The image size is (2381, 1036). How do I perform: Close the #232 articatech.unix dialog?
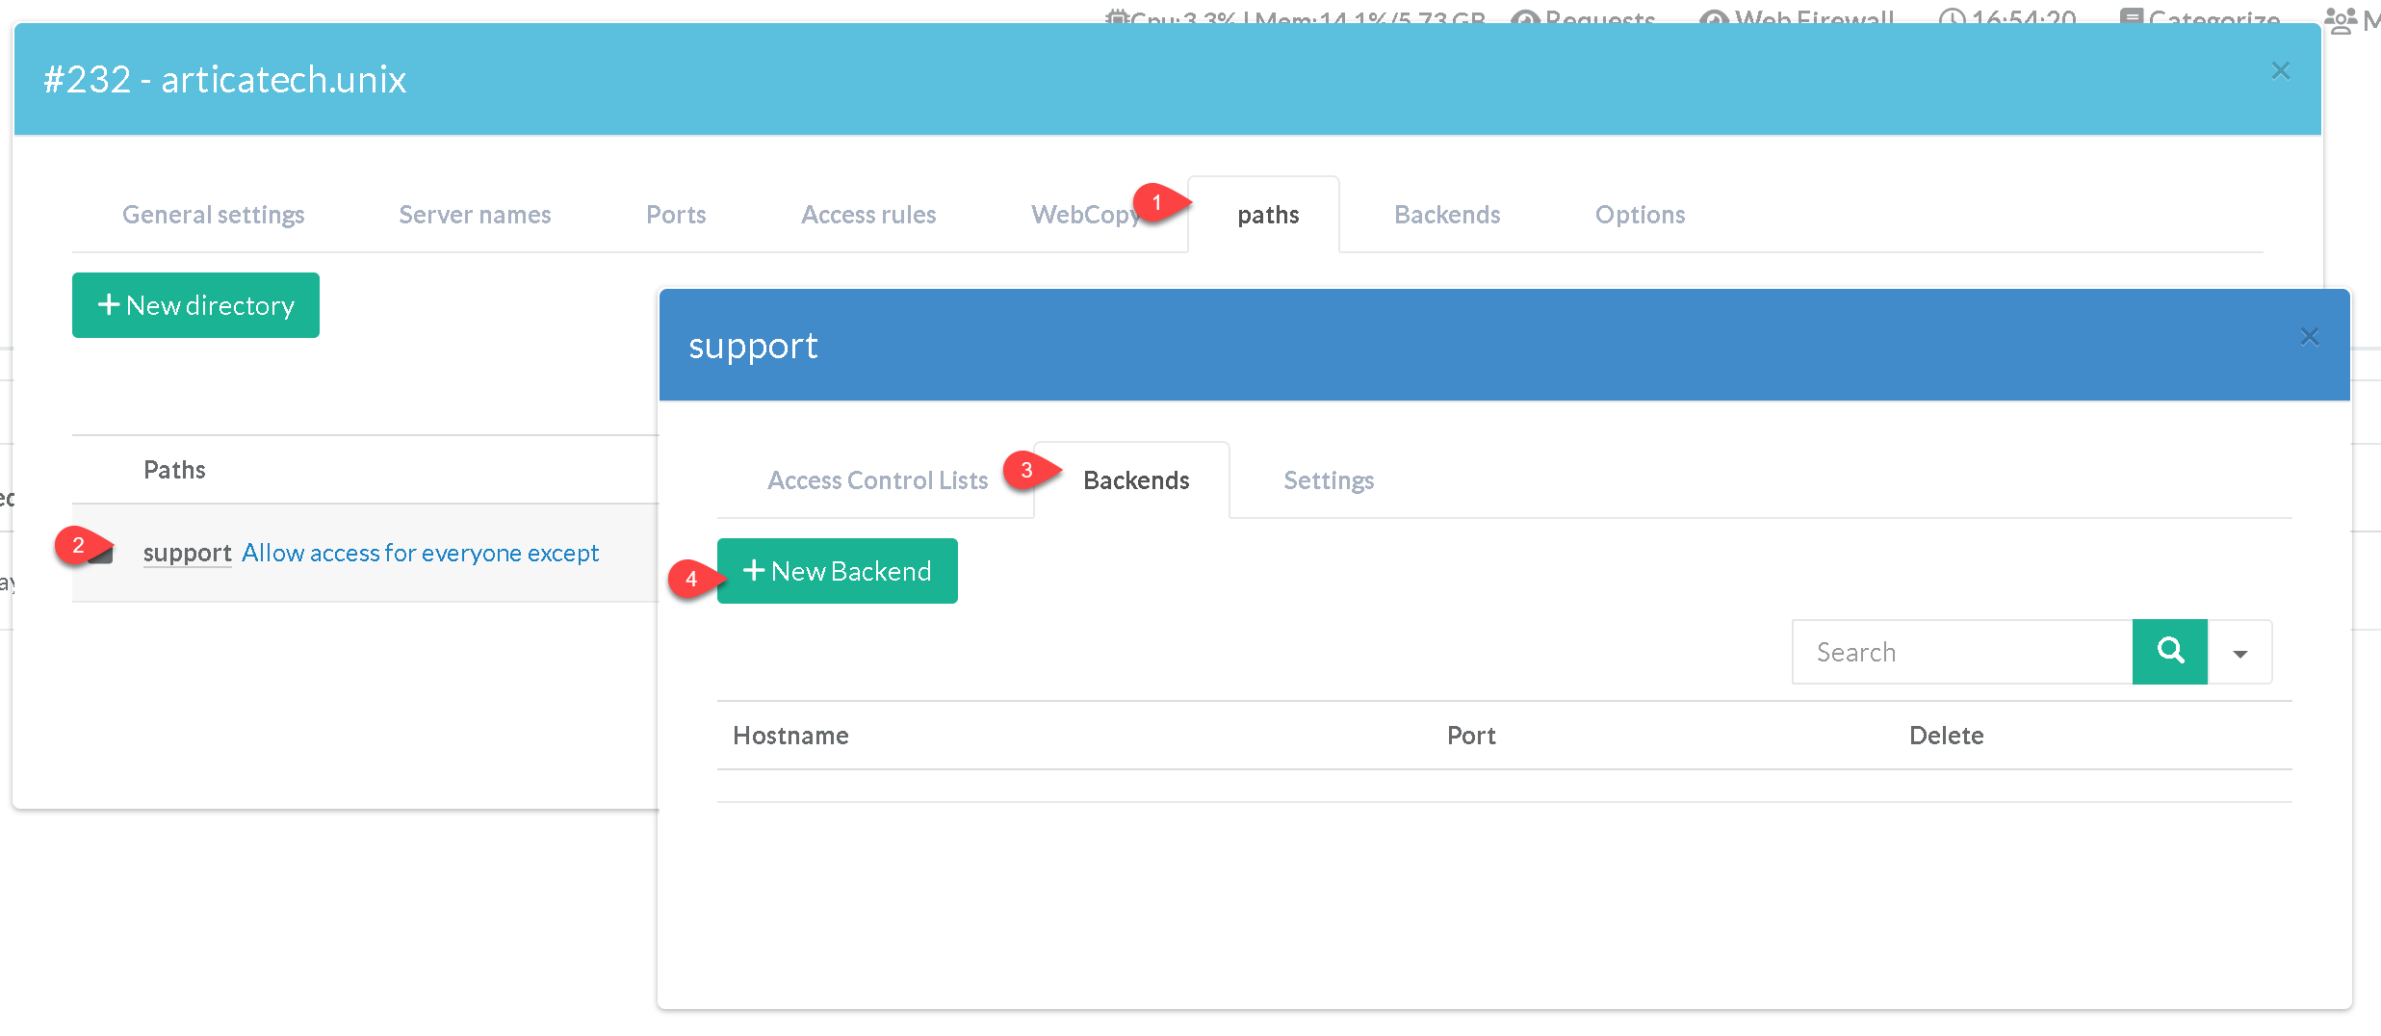point(2280,71)
